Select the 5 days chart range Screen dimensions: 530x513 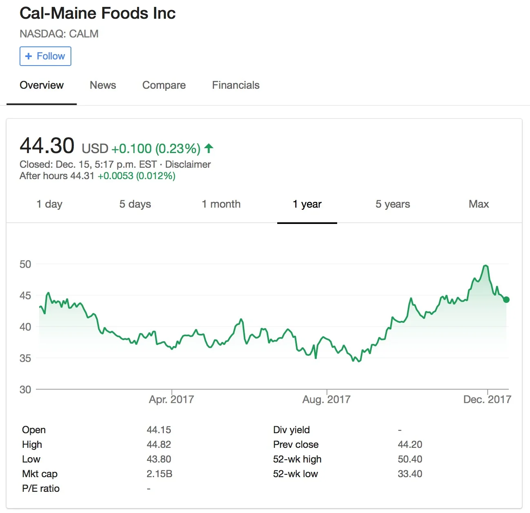(135, 204)
